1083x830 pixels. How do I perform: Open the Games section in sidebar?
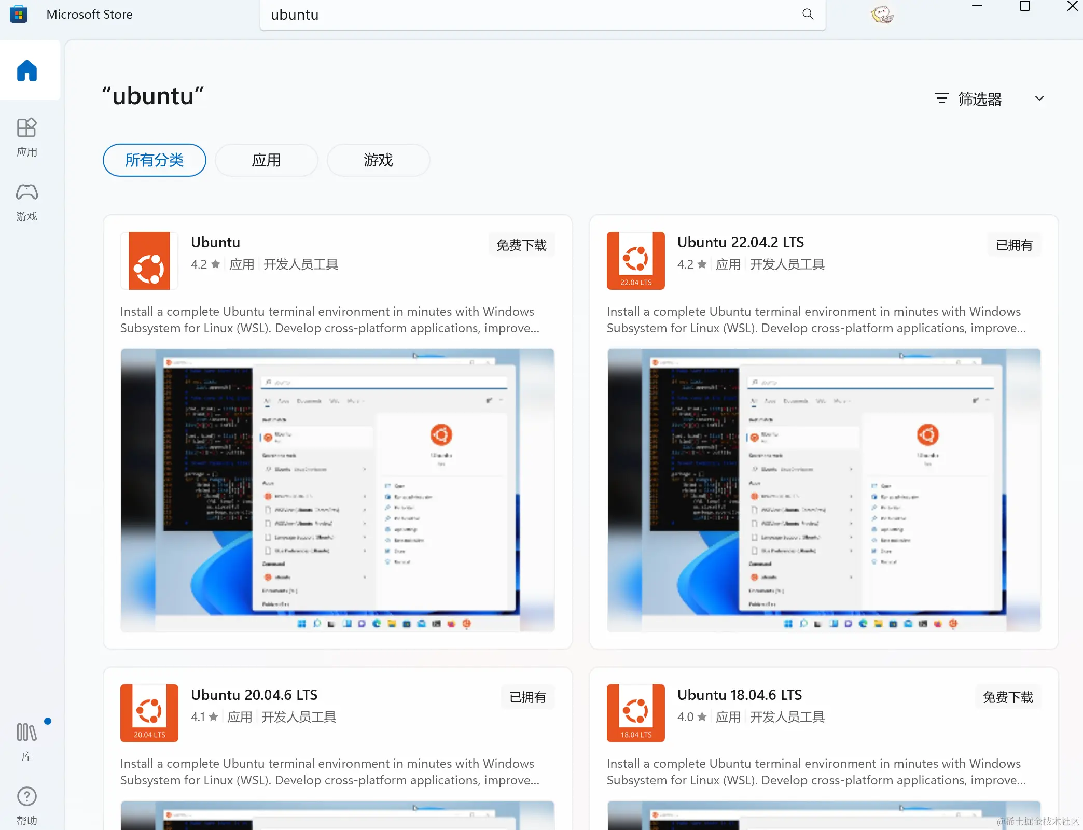point(27,201)
